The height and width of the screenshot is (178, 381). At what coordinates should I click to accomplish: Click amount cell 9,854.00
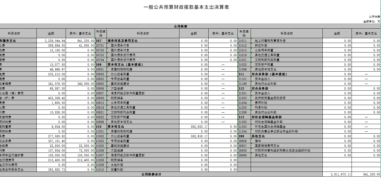(51, 127)
